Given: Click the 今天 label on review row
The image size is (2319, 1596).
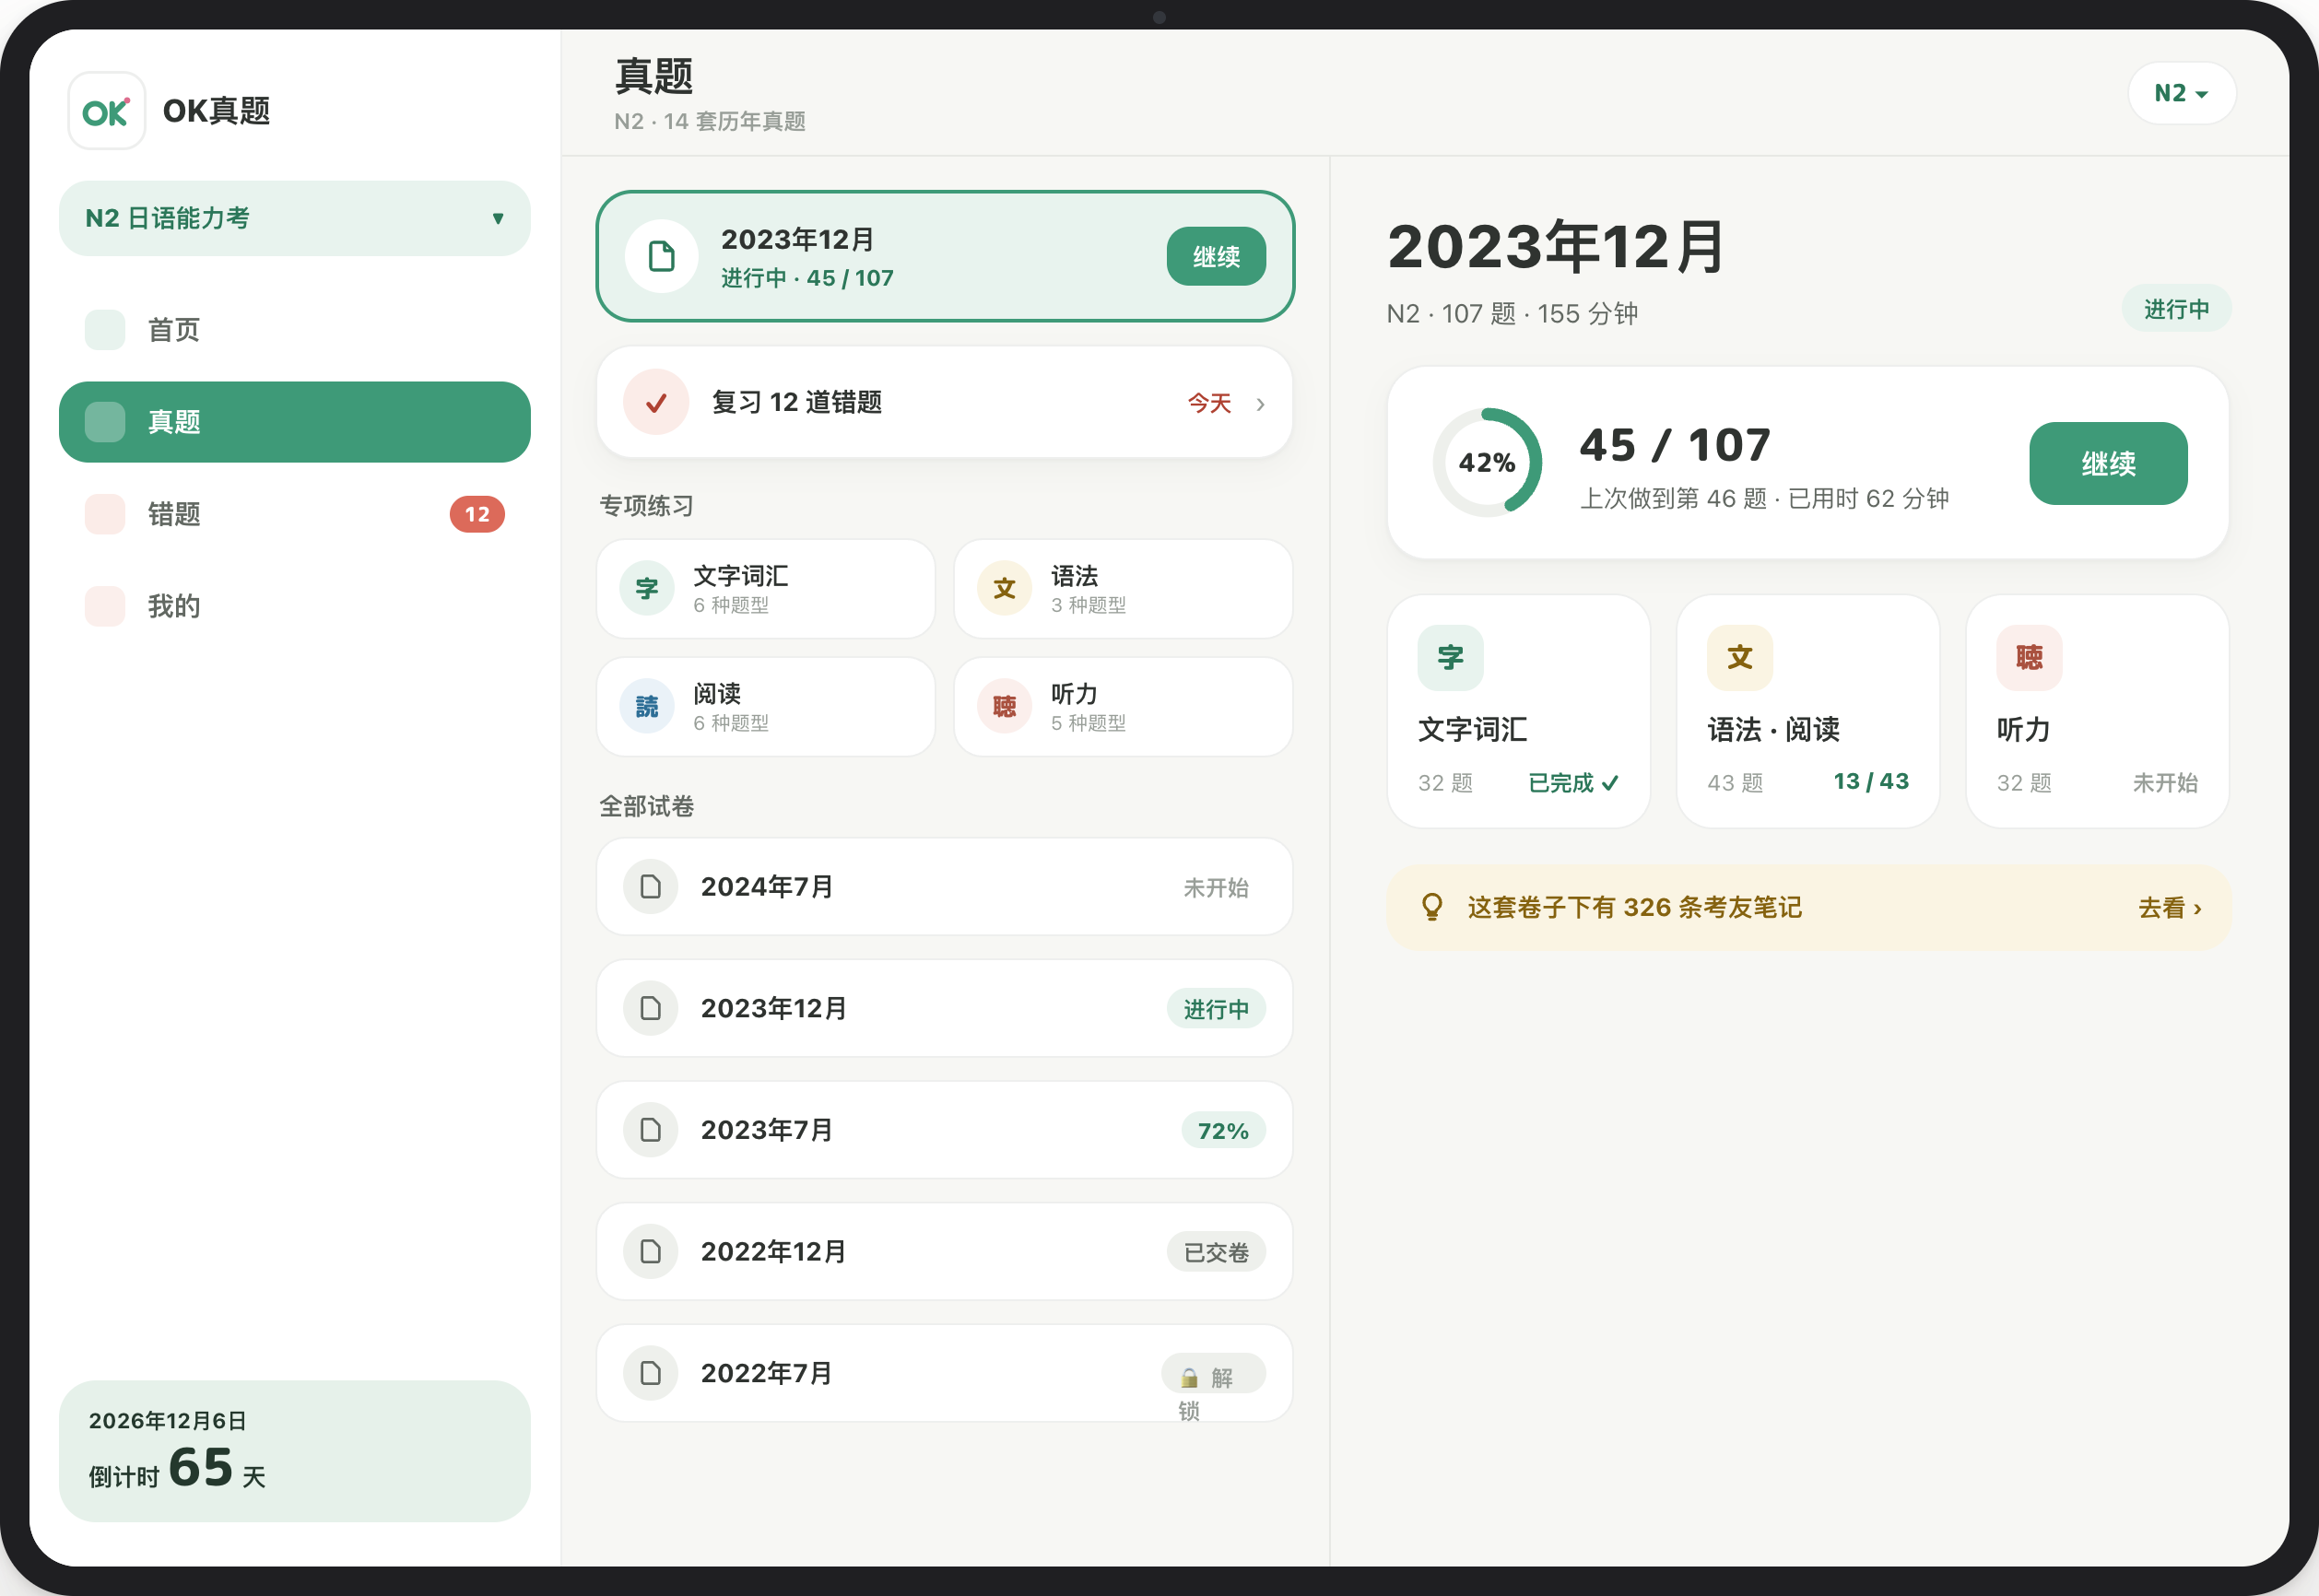Looking at the screenshot, I should [x=1209, y=403].
